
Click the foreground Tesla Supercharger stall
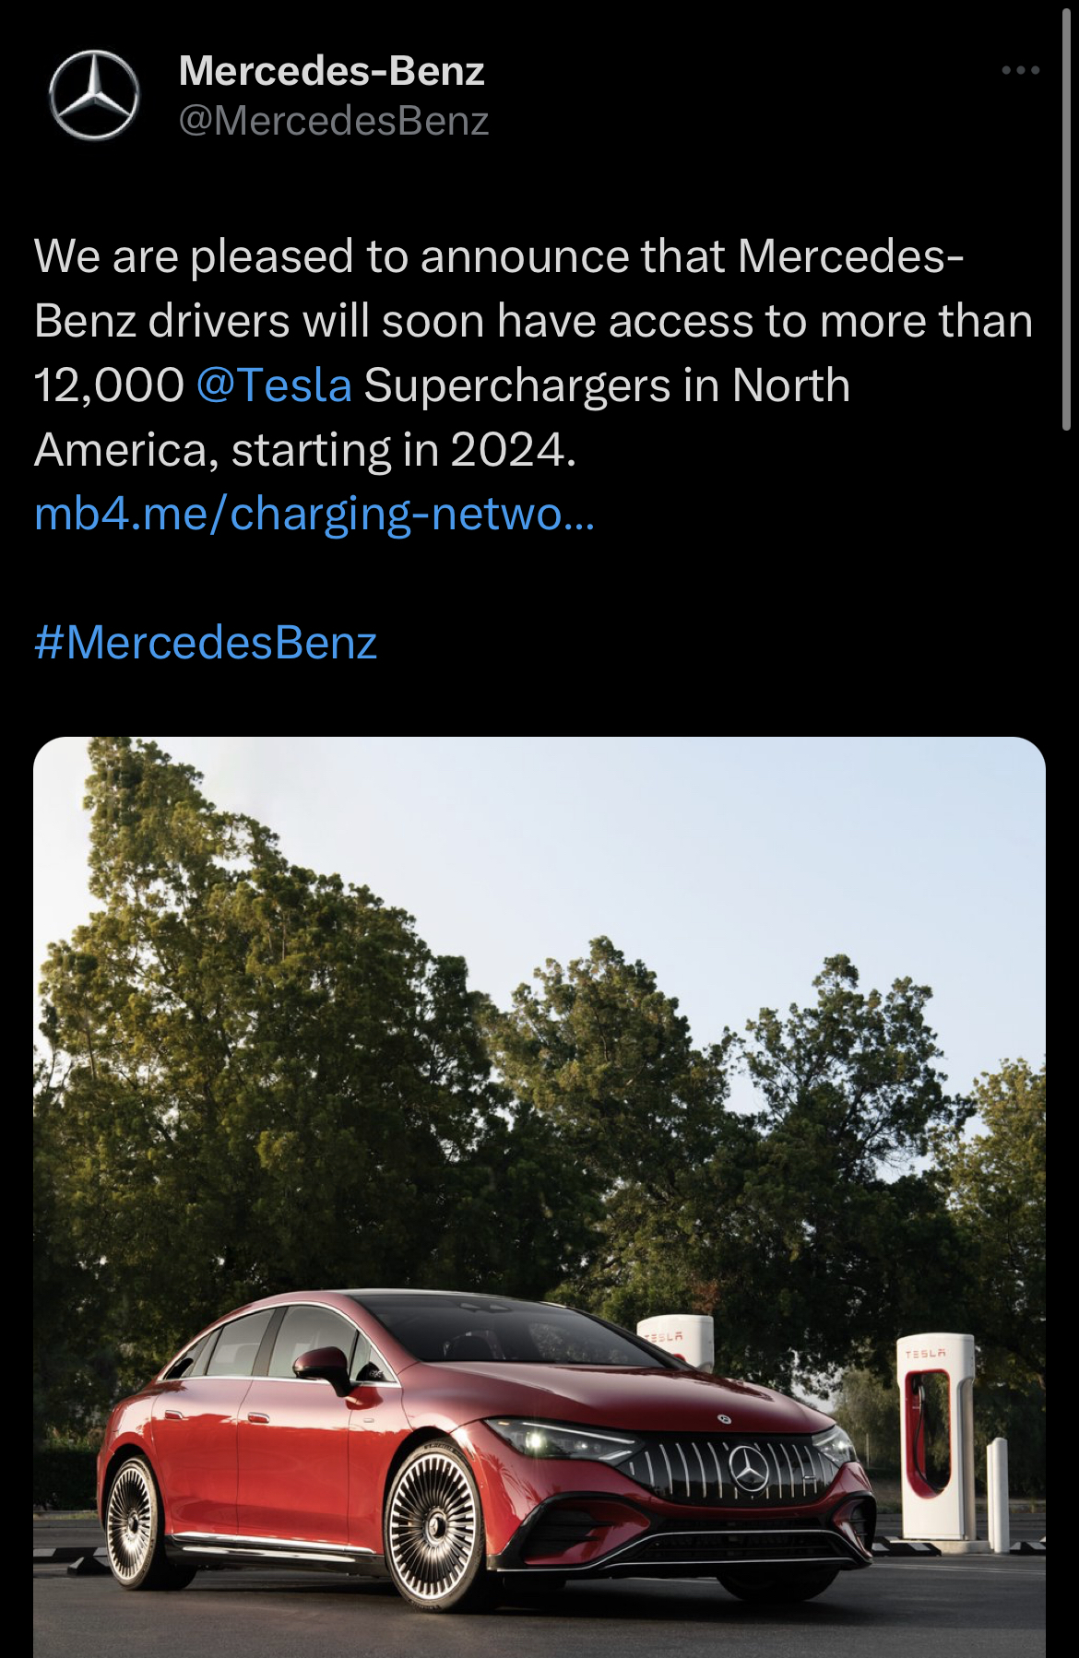point(936,1436)
